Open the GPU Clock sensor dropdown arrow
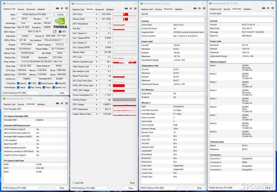The image size is (277, 192). (x=97, y=14)
